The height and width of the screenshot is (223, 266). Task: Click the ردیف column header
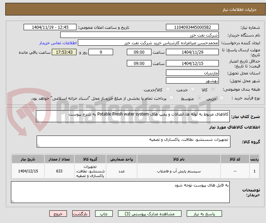click(x=254, y=159)
